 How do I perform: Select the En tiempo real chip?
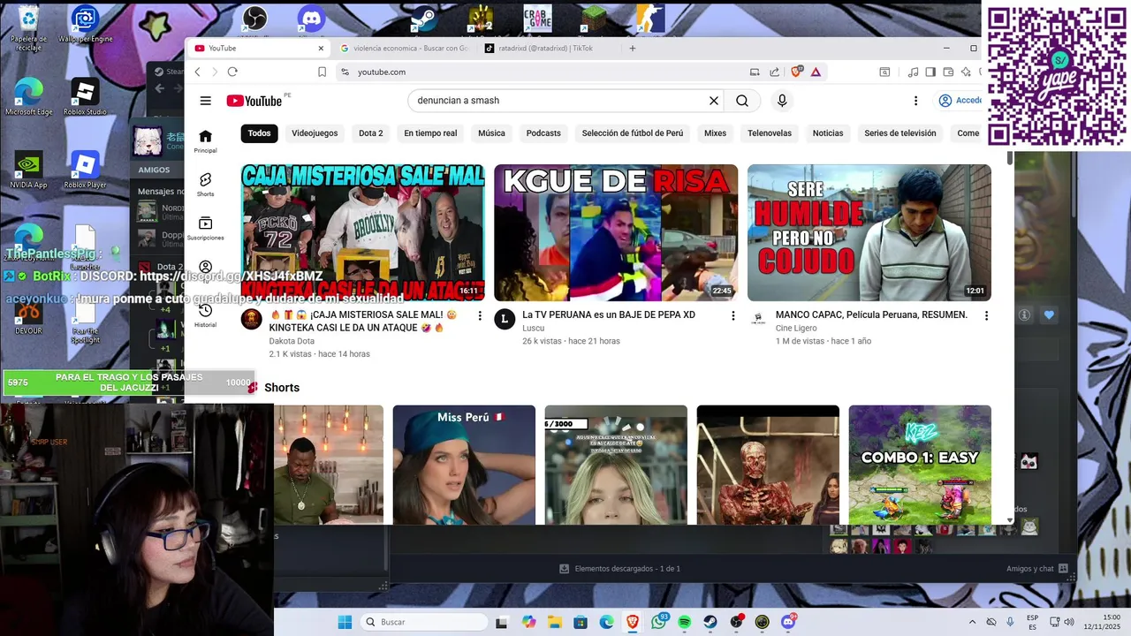[x=430, y=133]
